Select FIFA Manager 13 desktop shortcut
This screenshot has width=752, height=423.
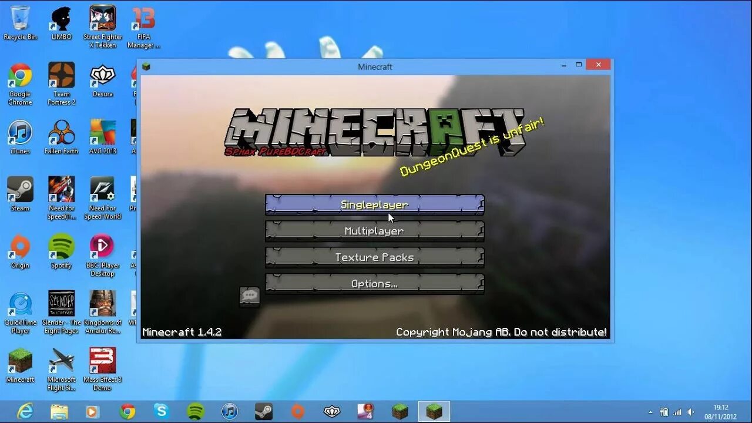coord(144,26)
